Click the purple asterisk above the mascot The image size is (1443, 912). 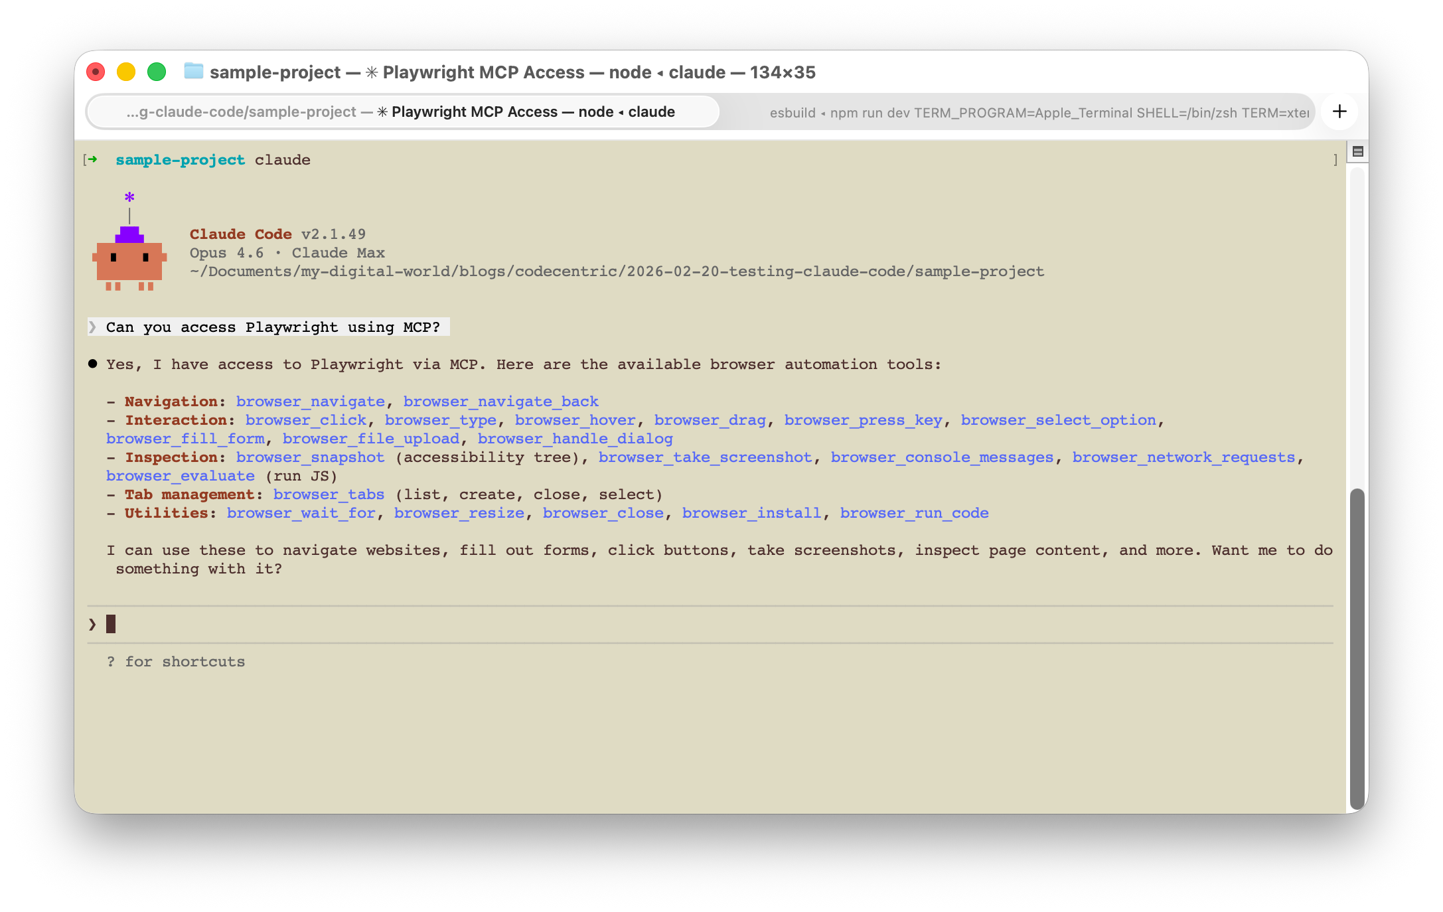coord(129,197)
